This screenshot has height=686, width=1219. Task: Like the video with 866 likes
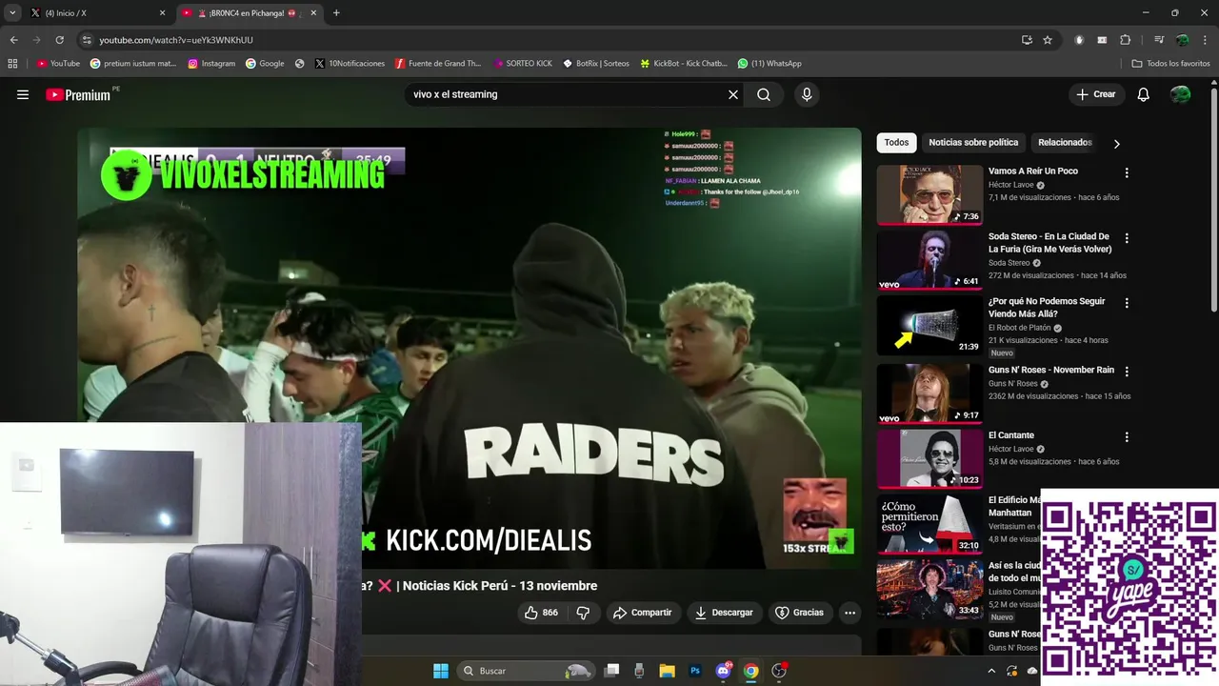(x=540, y=613)
